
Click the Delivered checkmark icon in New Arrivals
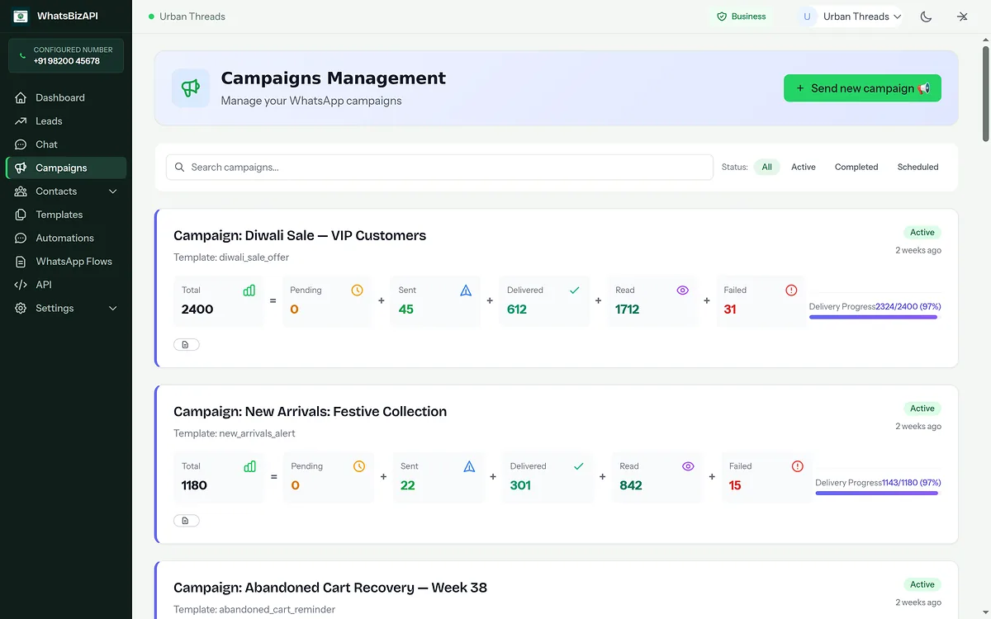click(578, 466)
